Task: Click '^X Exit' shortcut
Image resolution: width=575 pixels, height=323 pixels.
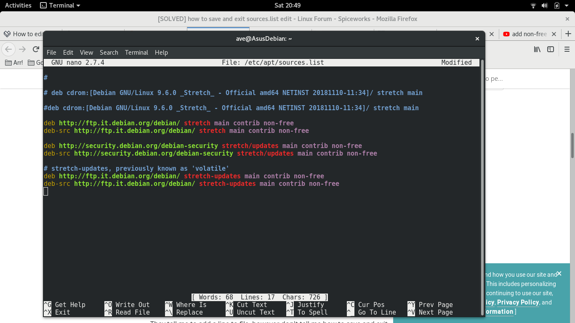Action: [57, 312]
